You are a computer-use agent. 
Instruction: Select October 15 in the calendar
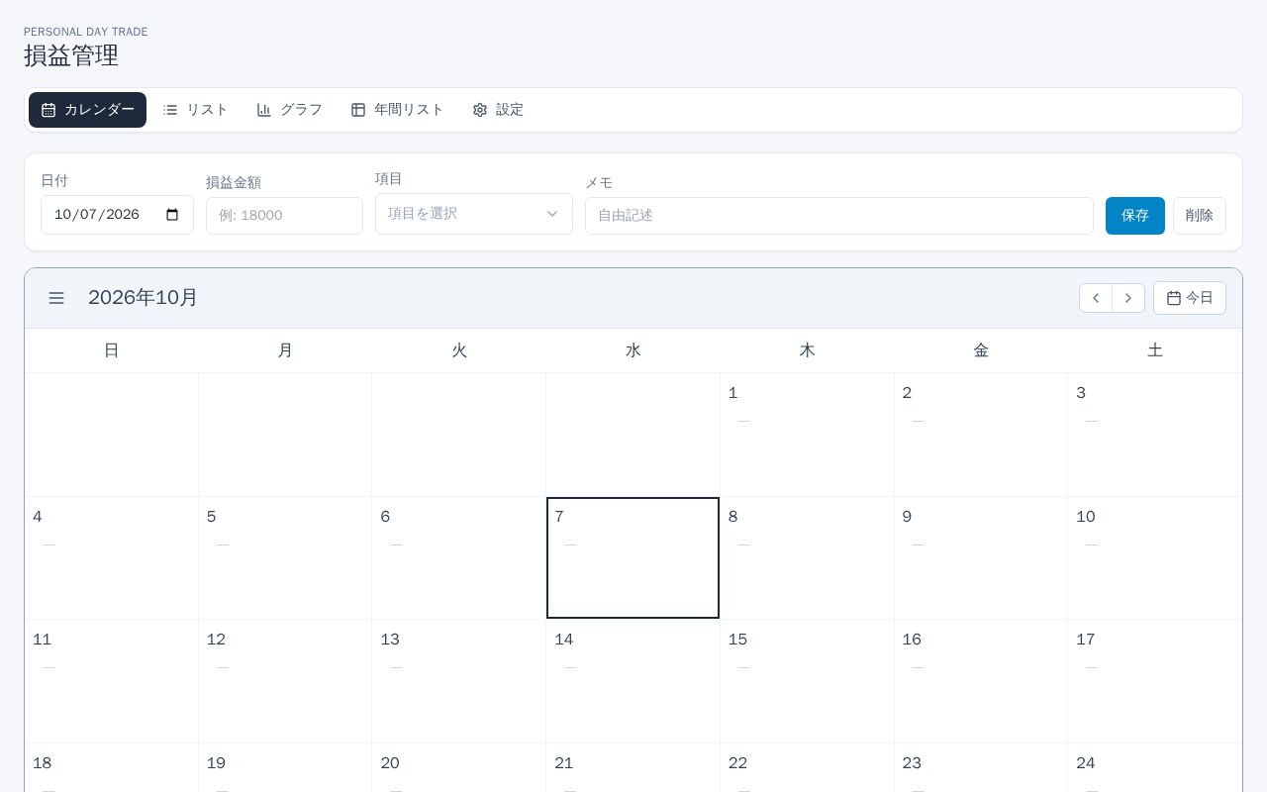click(807, 681)
